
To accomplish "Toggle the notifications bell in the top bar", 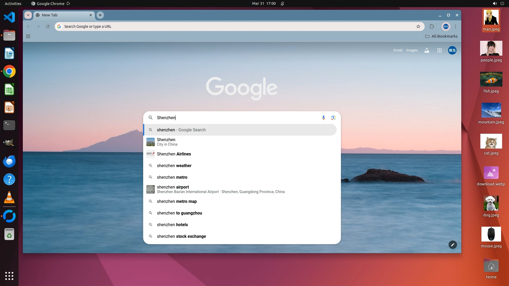I will pyautogui.click(x=282, y=3).
